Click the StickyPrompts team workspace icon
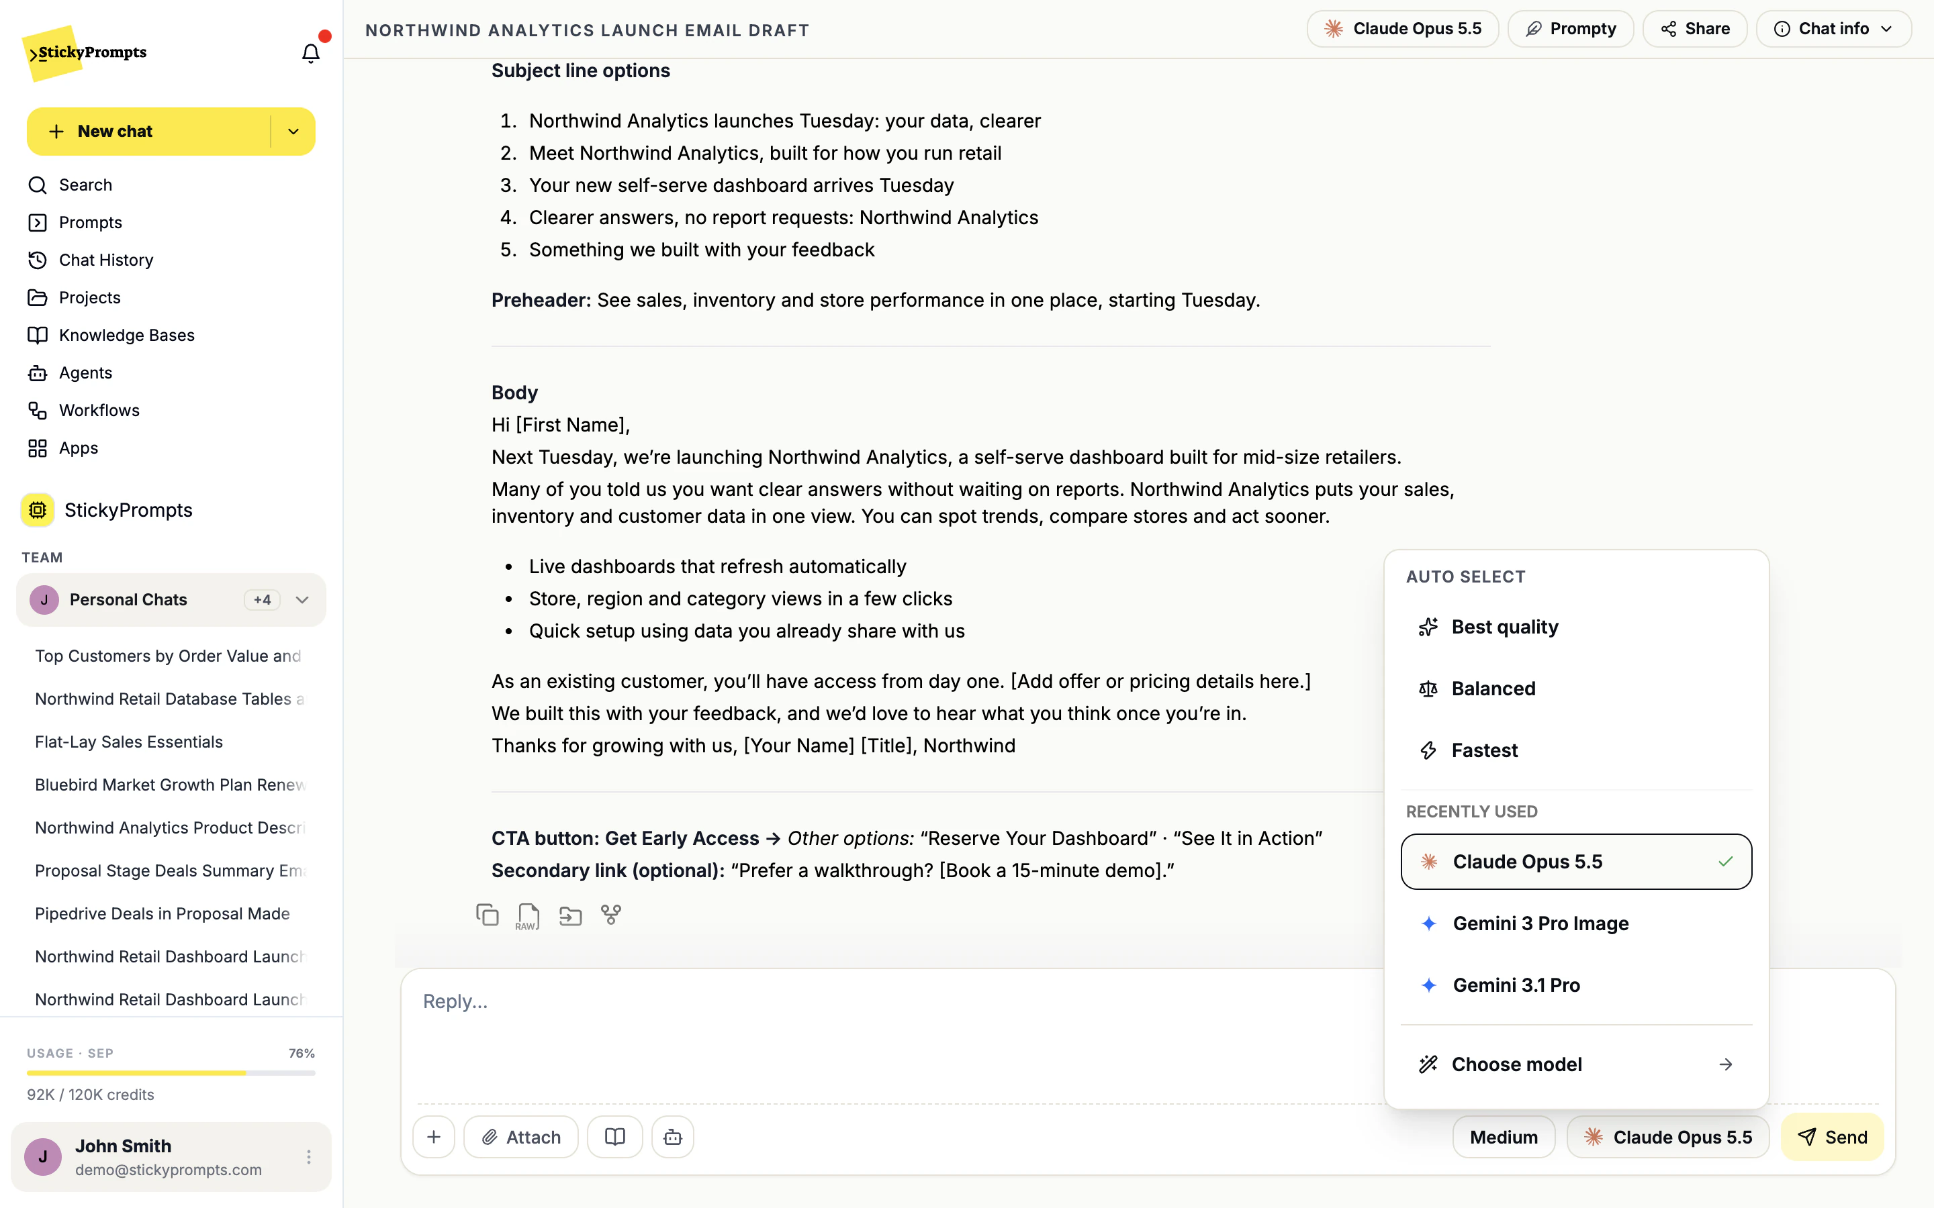This screenshot has width=1934, height=1208. click(38, 510)
